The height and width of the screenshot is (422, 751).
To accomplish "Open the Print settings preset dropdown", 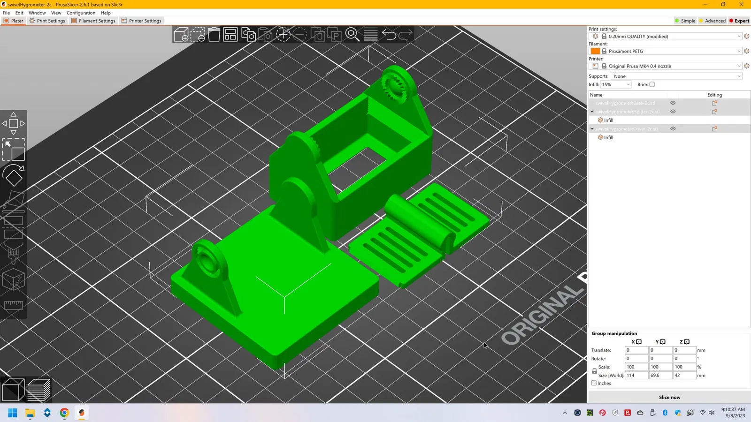I will (x=666, y=36).
